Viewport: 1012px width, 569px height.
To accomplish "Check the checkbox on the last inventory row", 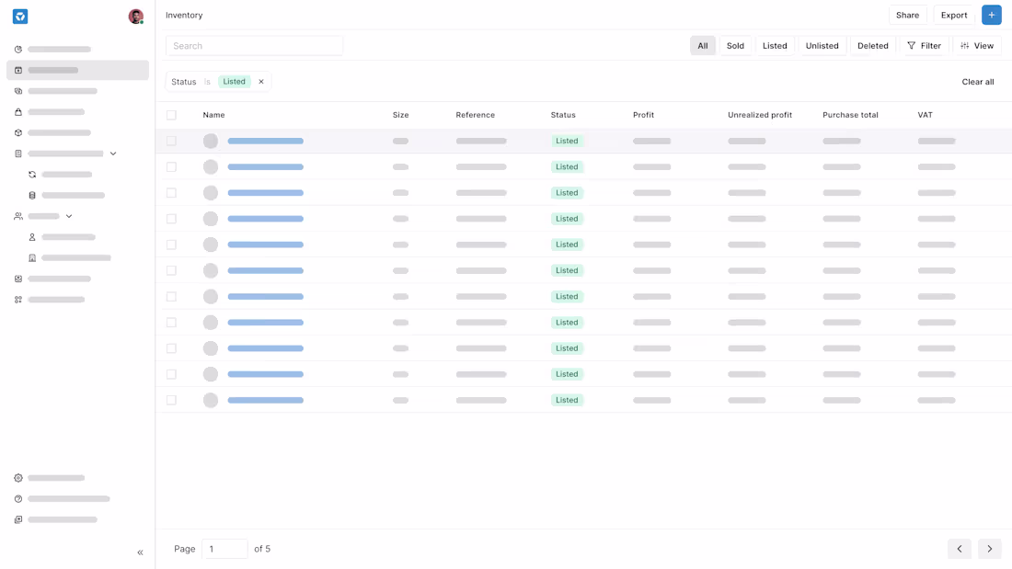I will 171,400.
